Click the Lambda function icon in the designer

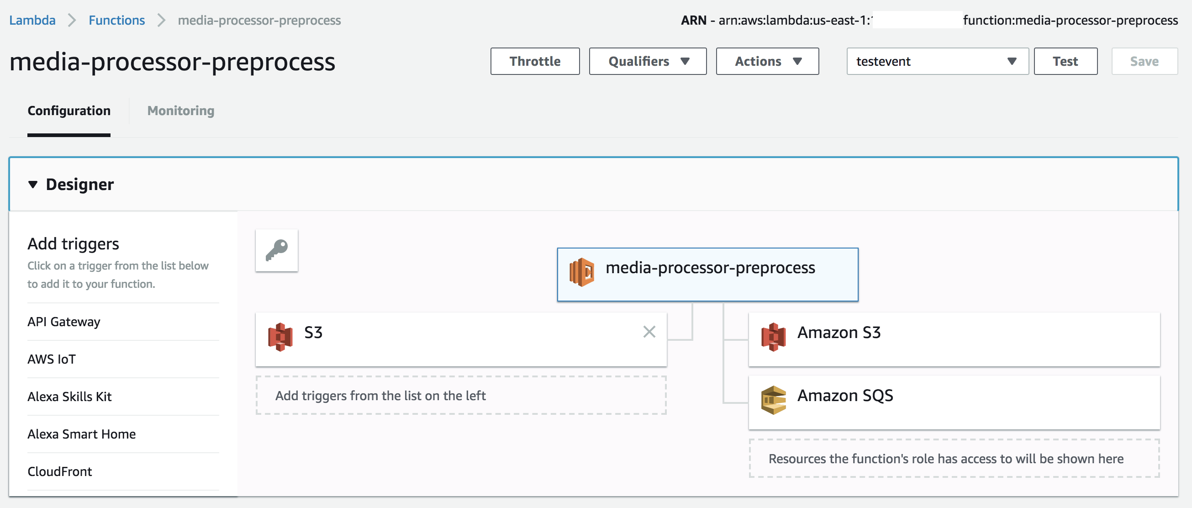click(582, 272)
